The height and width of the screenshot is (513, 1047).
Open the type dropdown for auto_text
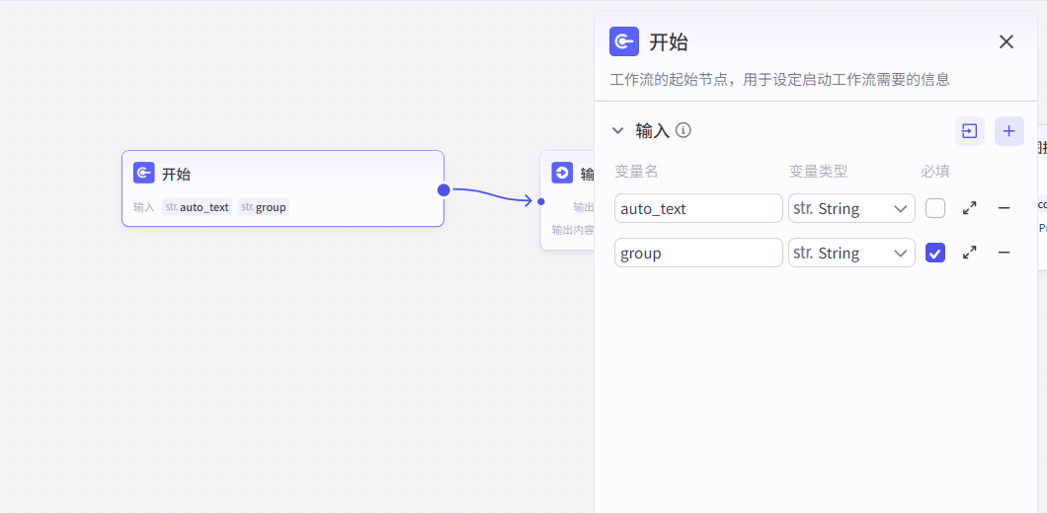coord(851,208)
